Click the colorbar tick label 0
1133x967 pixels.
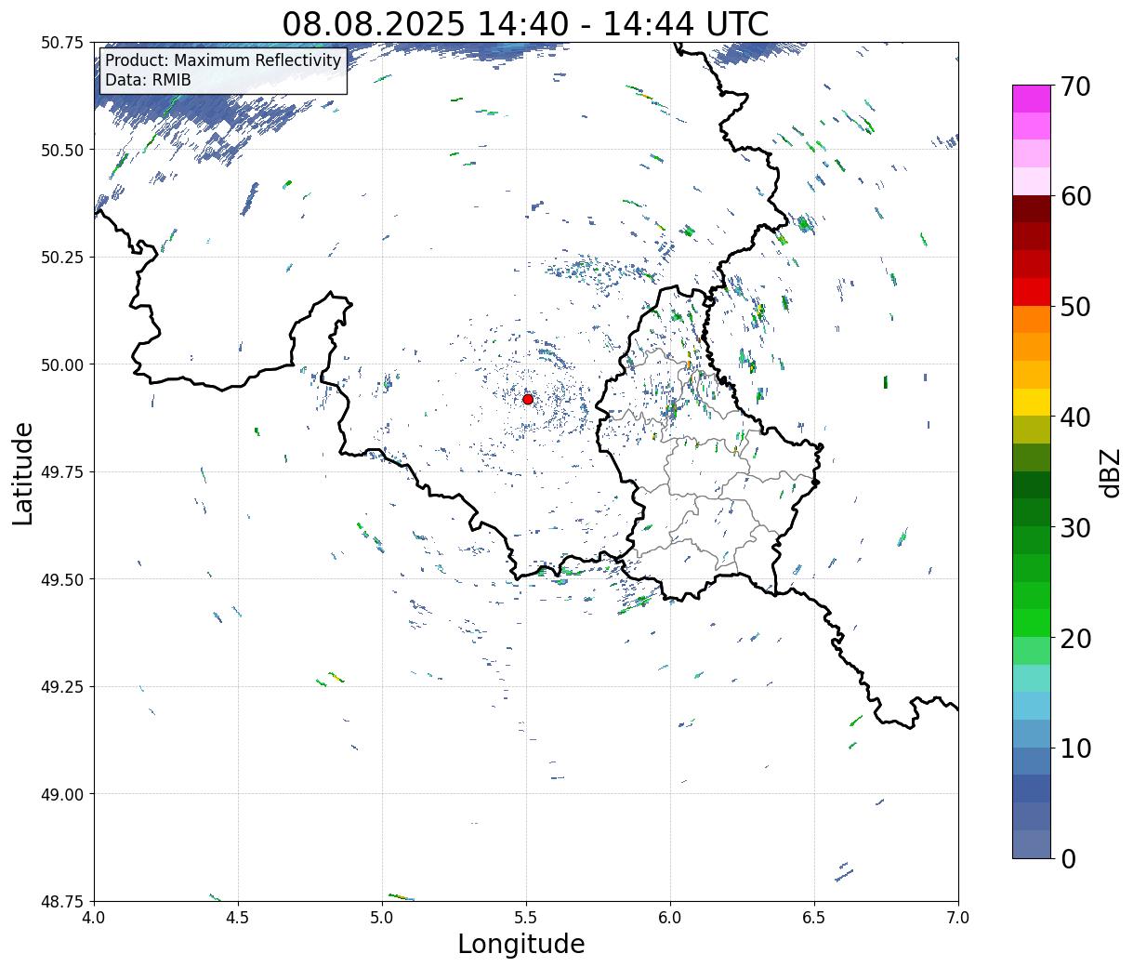click(1068, 858)
